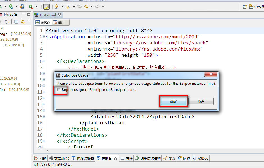This screenshot has width=264, height=168.
Task: Navigate Forward with right arrow
Action: [x=97, y=7]
